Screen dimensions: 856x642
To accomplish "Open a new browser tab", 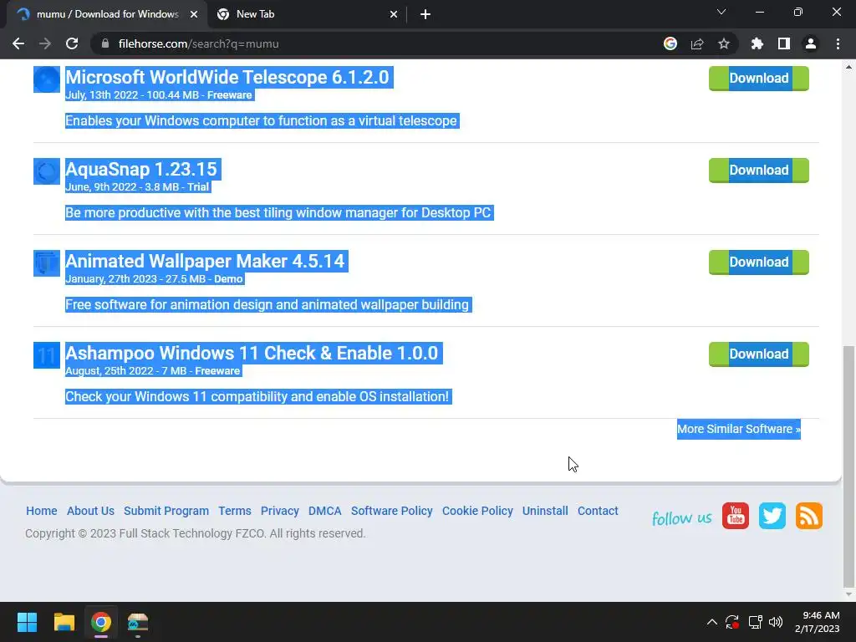I will click(425, 14).
